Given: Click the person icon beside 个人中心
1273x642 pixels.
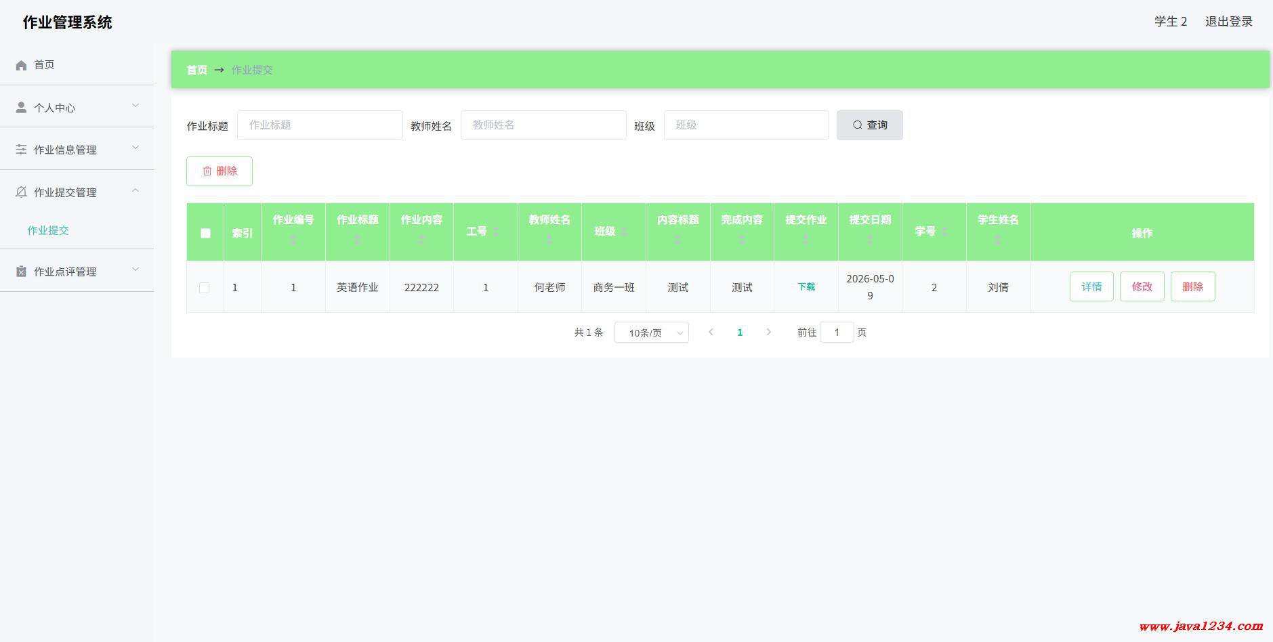Looking at the screenshot, I should [x=21, y=108].
